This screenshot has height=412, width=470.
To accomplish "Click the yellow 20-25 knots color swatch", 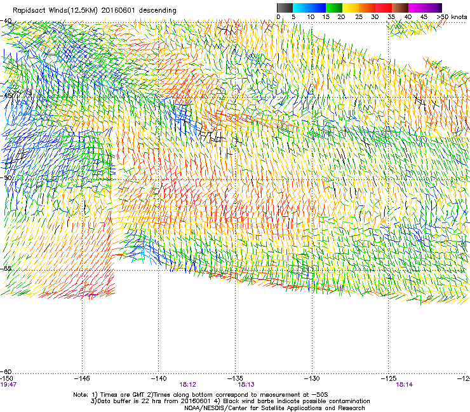I will 351,8.
